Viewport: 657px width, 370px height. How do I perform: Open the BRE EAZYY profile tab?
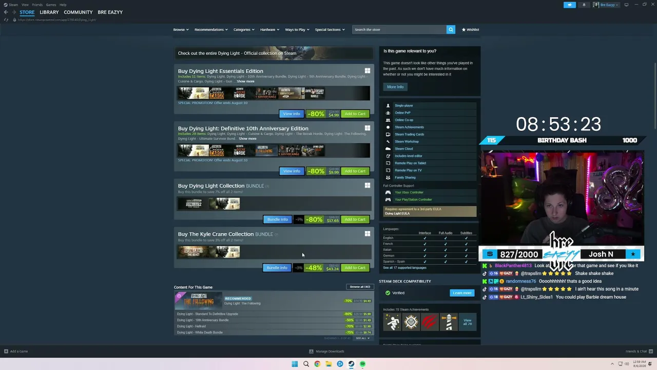pos(110,12)
